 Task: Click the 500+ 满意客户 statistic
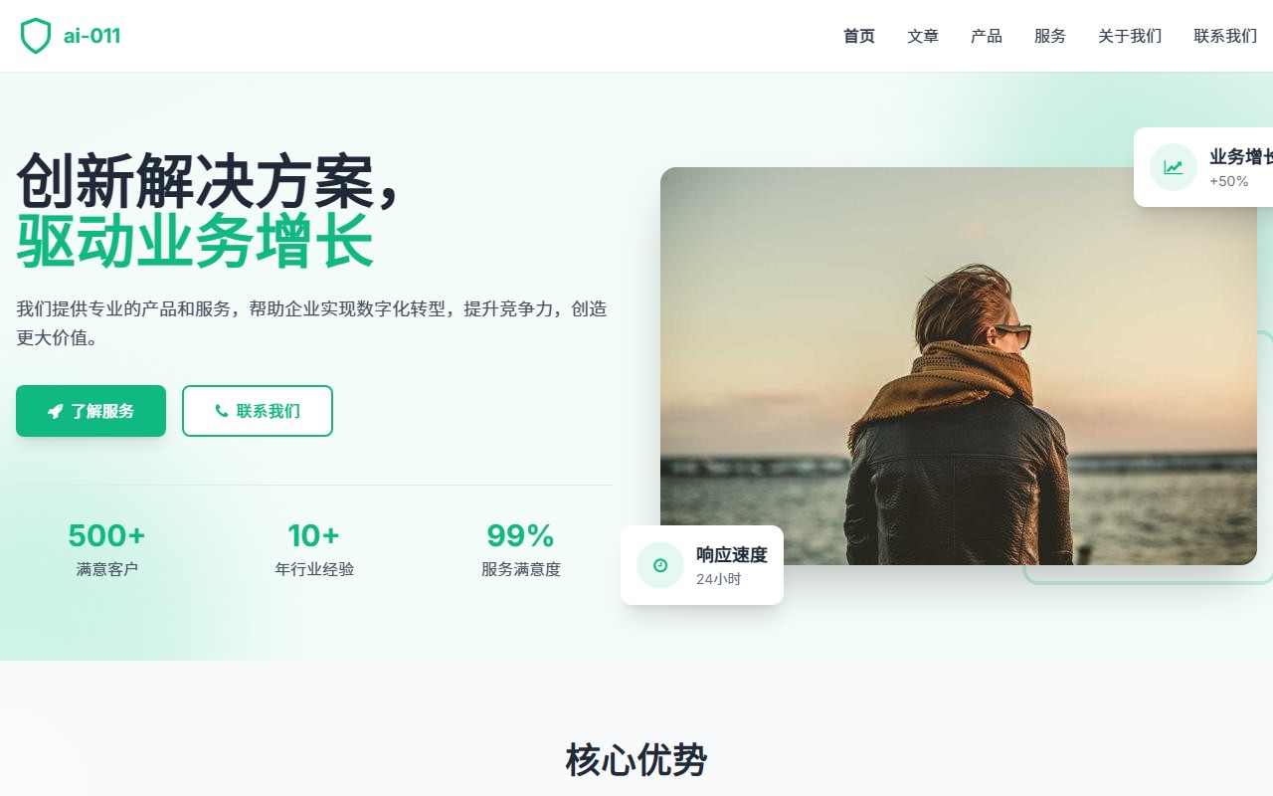pos(107,549)
